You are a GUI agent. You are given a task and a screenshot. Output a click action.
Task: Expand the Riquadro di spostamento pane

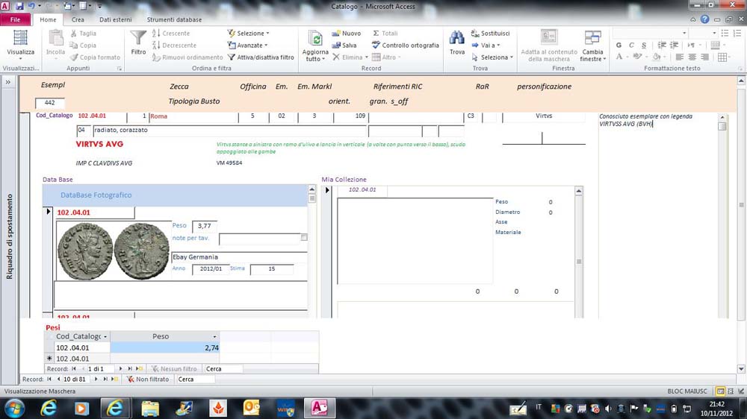[10, 82]
